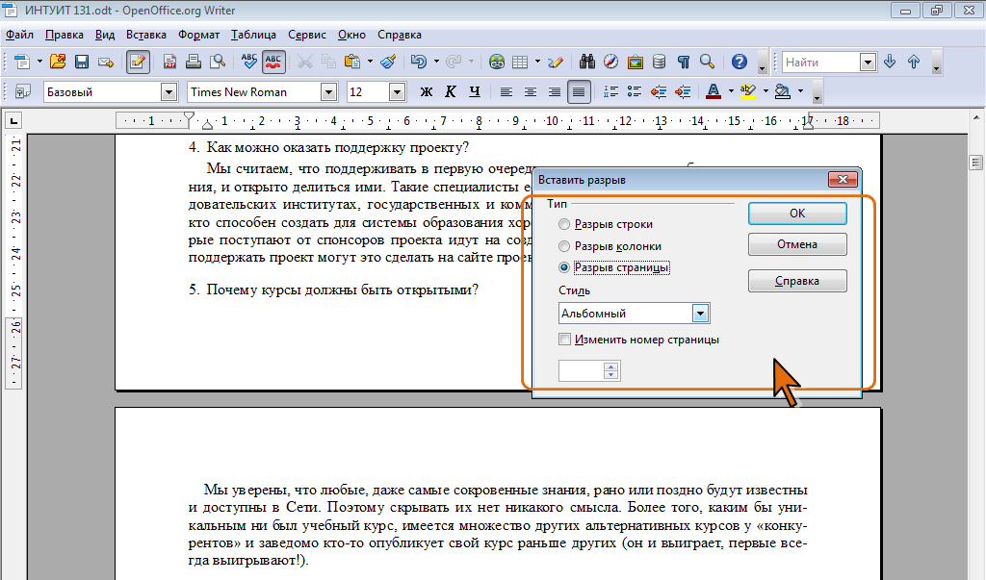The image size is (986, 580).
Task: Toggle Bullets on/off icon
Action: [x=635, y=91]
